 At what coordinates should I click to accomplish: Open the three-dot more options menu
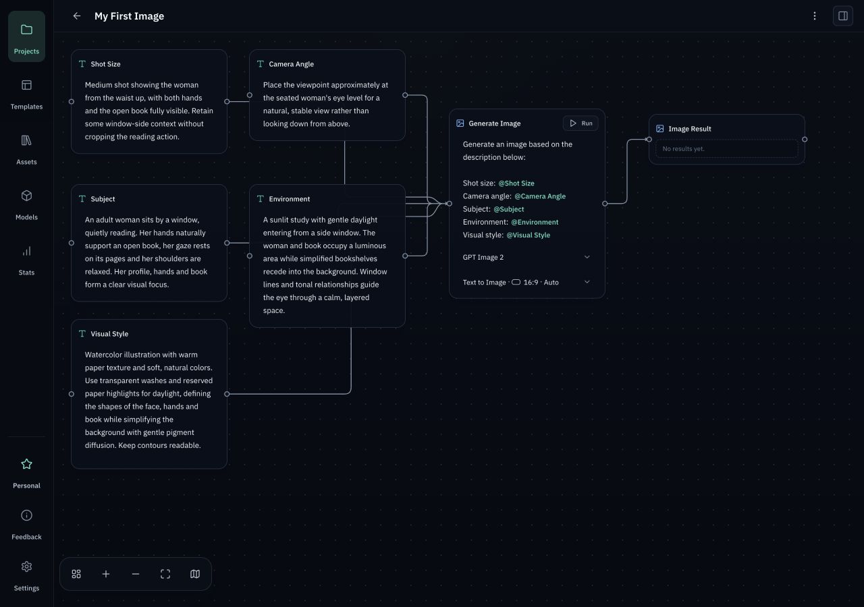pos(815,16)
